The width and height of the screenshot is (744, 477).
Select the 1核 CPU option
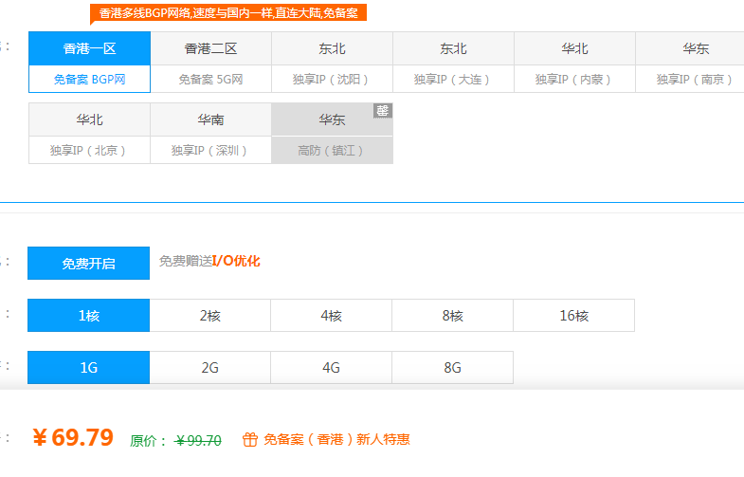(89, 316)
